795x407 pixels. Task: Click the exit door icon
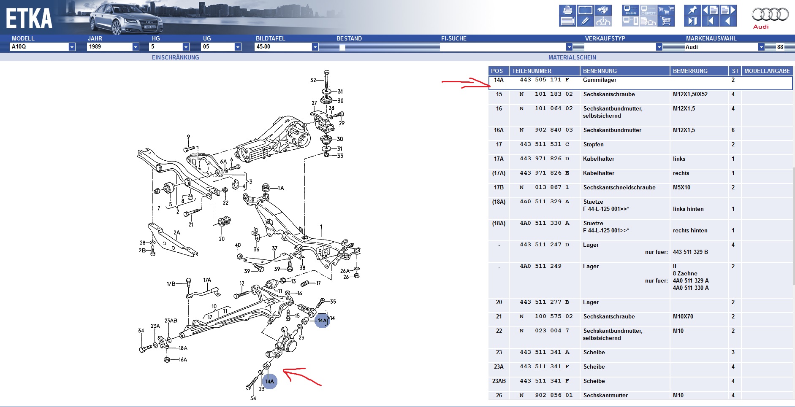pyautogui.click(x=692, y=21)
